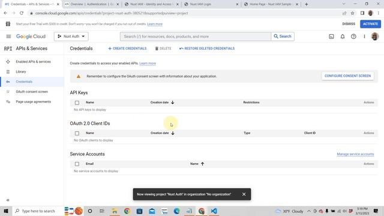Screen dimensions: 384x216
Task: Open the notifications bell
Action: 343,37
